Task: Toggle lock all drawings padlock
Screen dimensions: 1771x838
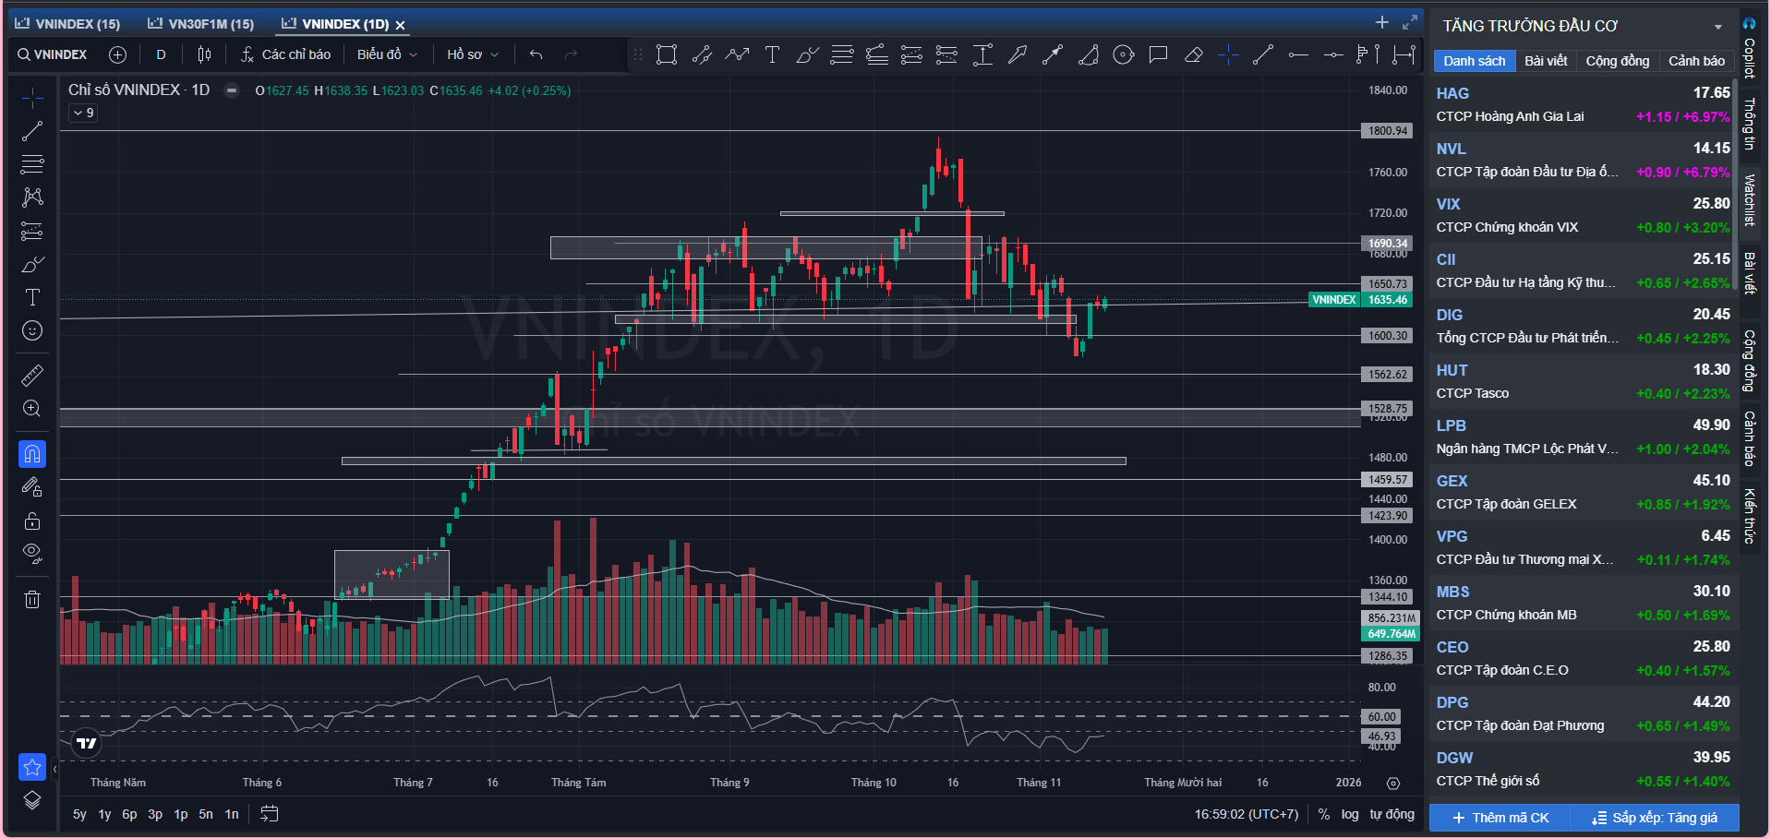Action: tap(32, 521)
